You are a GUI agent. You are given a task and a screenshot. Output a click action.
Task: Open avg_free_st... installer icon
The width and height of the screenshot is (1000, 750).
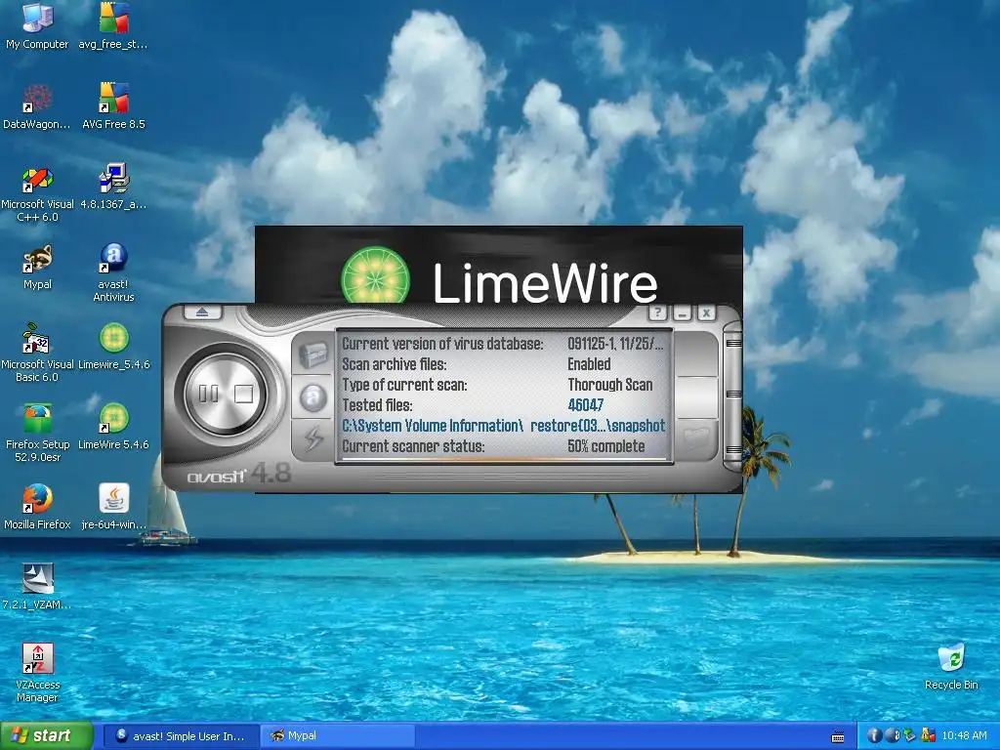pos(113,26)
